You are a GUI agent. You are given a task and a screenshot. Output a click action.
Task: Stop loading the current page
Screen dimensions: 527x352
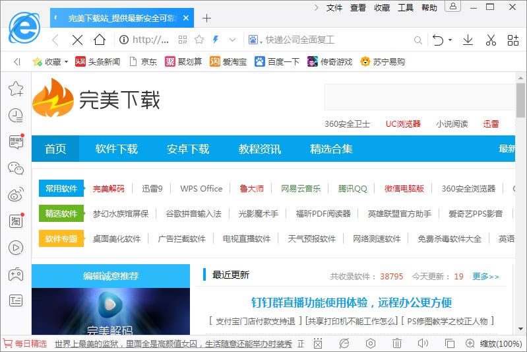pyautogui.click(x=77, y=40)
